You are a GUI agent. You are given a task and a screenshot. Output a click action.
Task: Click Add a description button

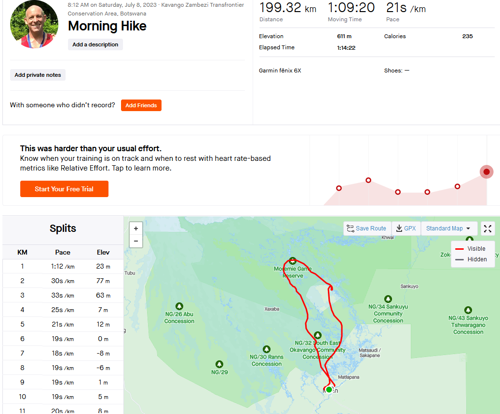(x=95, y=44)
